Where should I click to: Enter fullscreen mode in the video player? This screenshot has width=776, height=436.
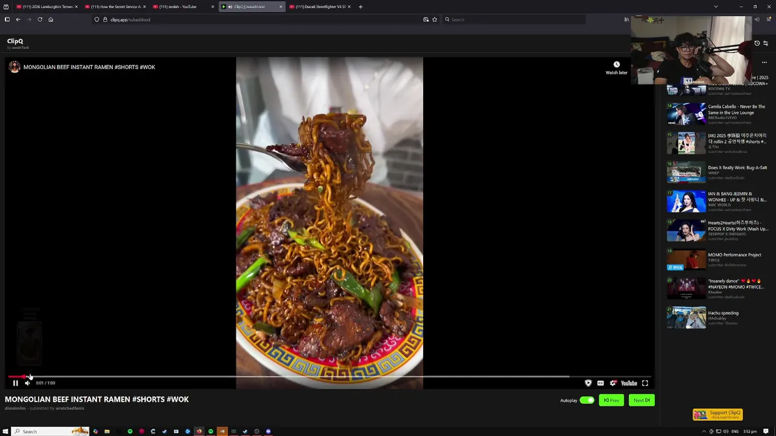pyautogui.click(x=645, y=383)
